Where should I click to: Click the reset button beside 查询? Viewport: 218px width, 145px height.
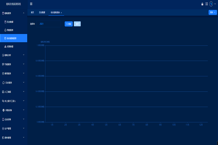click(77, 24)
